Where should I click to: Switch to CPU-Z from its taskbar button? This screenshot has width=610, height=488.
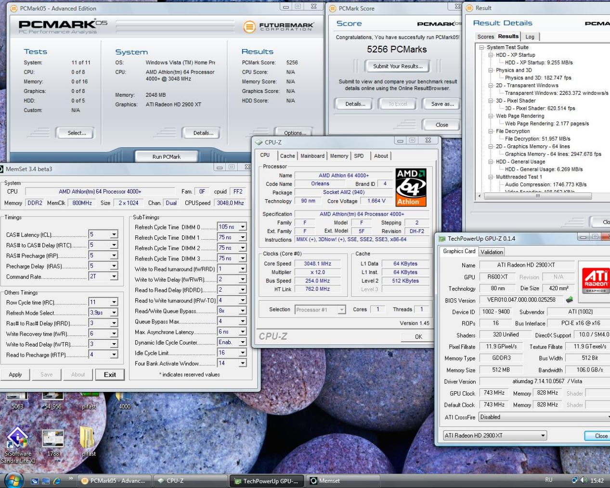pos(190,481)
